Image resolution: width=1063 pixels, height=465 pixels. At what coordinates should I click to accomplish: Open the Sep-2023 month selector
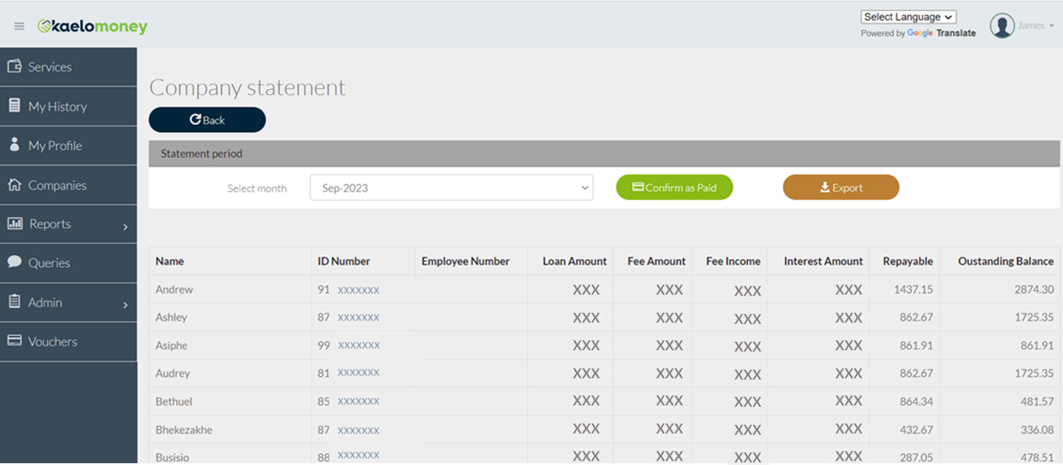(451, 188)
